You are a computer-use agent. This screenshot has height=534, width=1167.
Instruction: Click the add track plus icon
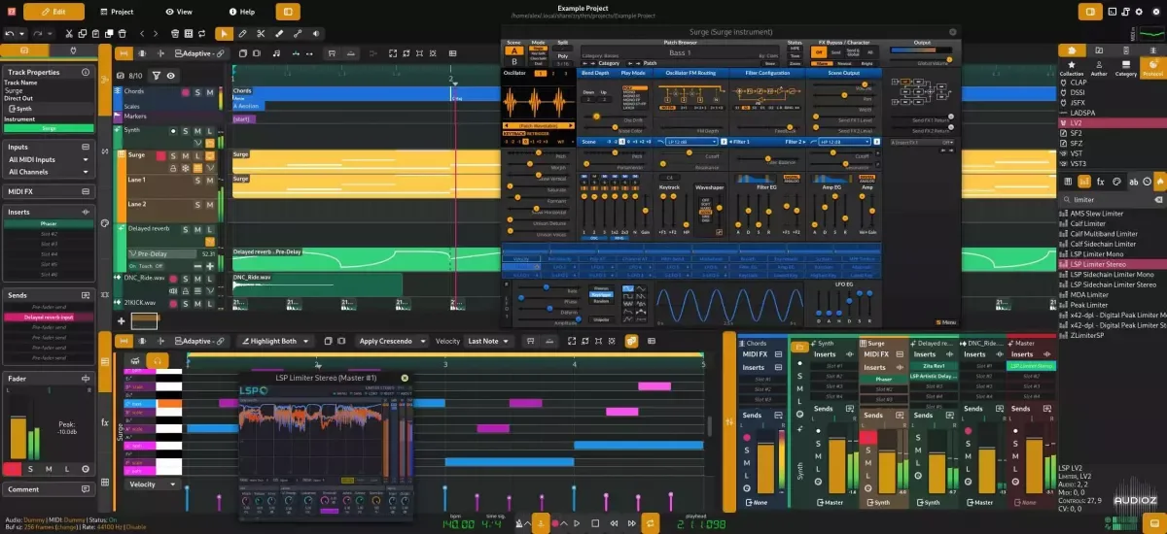pos(122,320)
